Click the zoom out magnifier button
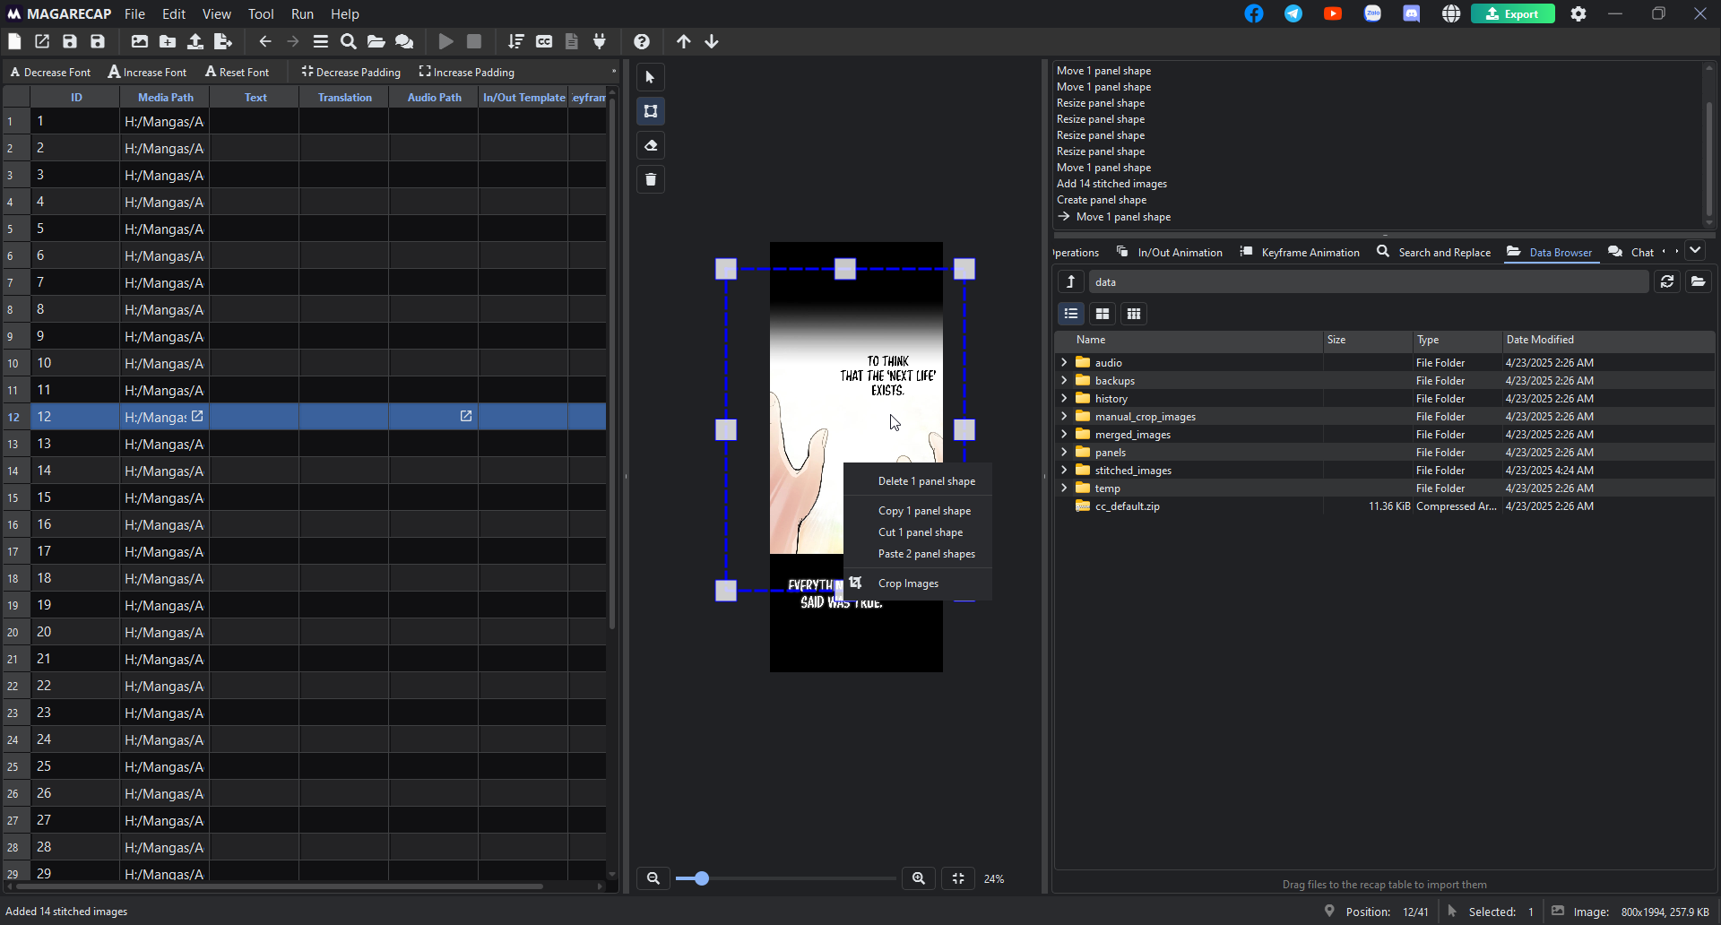Image resolution: width=1721 pixels, height=925 pixels. tap(653, 878)
